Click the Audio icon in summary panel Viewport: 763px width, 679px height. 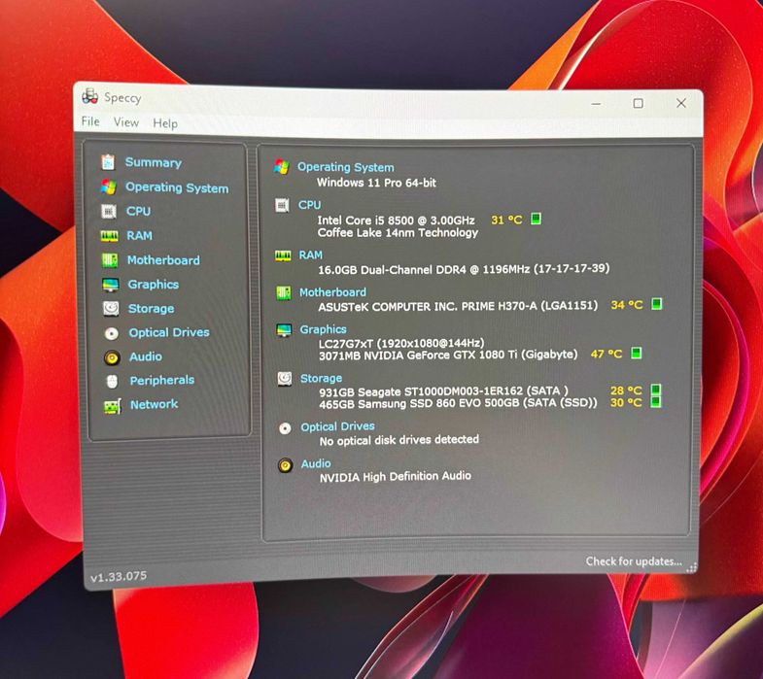pos(285,465)
